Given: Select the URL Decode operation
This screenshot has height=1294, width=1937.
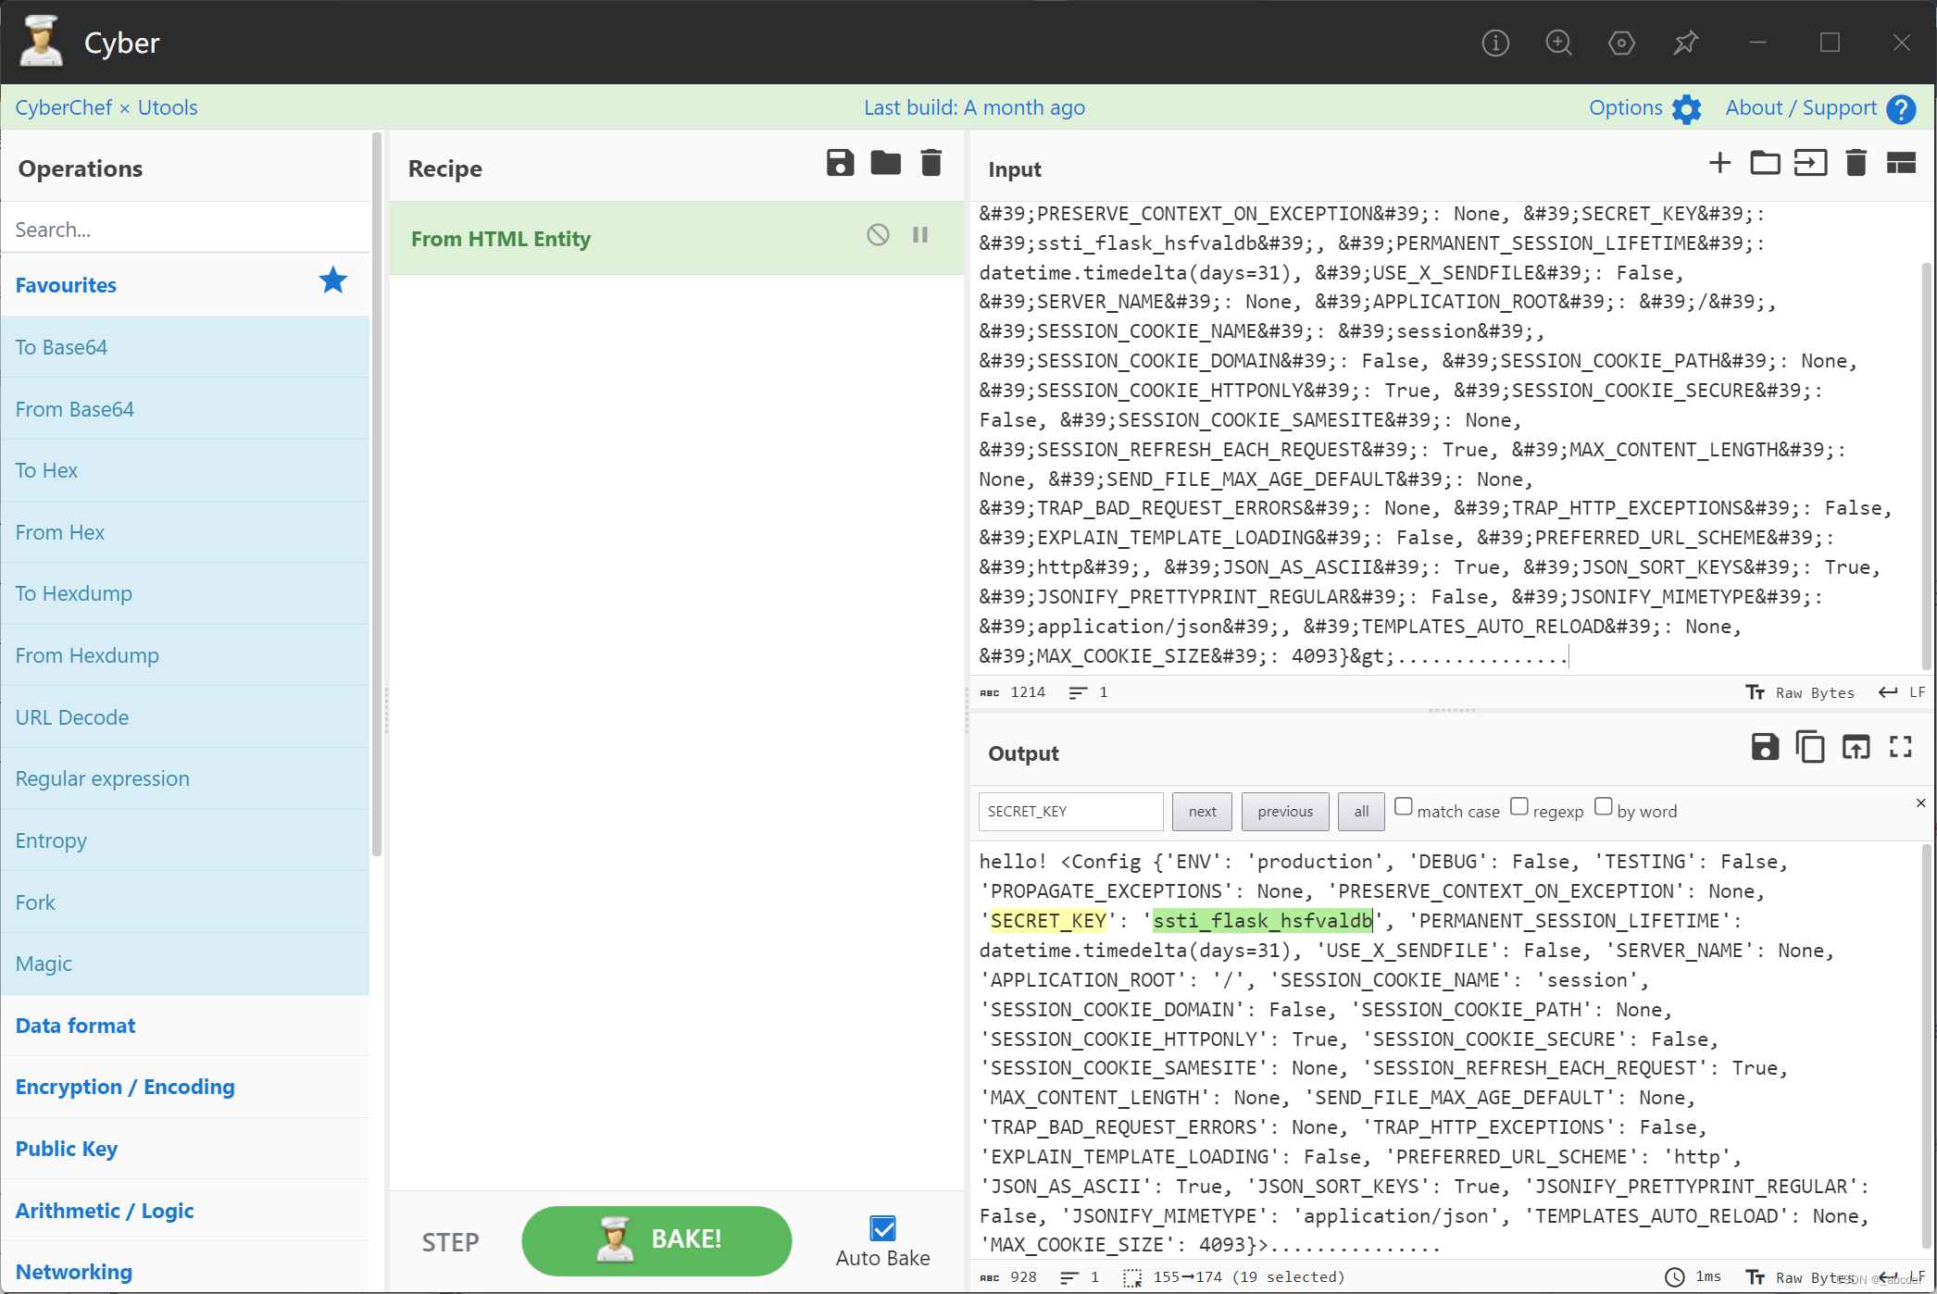Looking at the screenshot, I should (x=72, y=717).
